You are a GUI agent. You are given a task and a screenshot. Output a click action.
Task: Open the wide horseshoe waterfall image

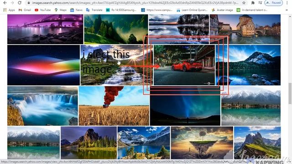click(x=42, y=106)
